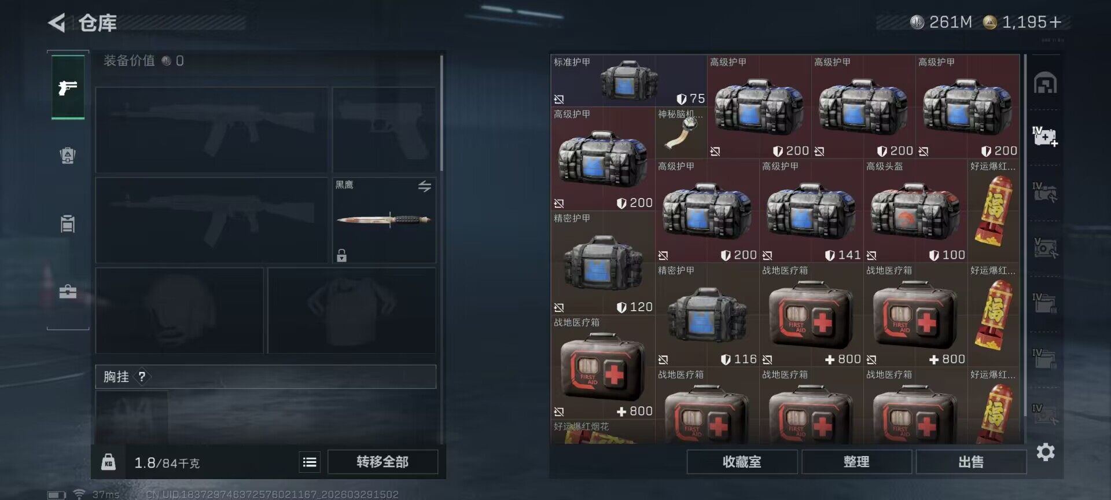Viewport: 1111px width, 500px height.
Task: Click the plus next to 1,195 currency
Action: pyautogui.click(x=1055, y=22)
